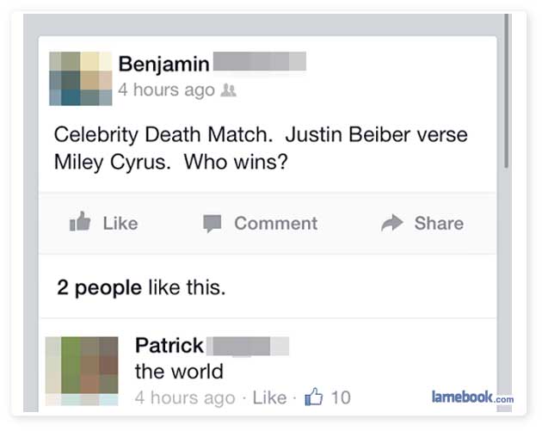
Task: Click the thumbs-up icon in the post action bar
Action: coord(80,223)
